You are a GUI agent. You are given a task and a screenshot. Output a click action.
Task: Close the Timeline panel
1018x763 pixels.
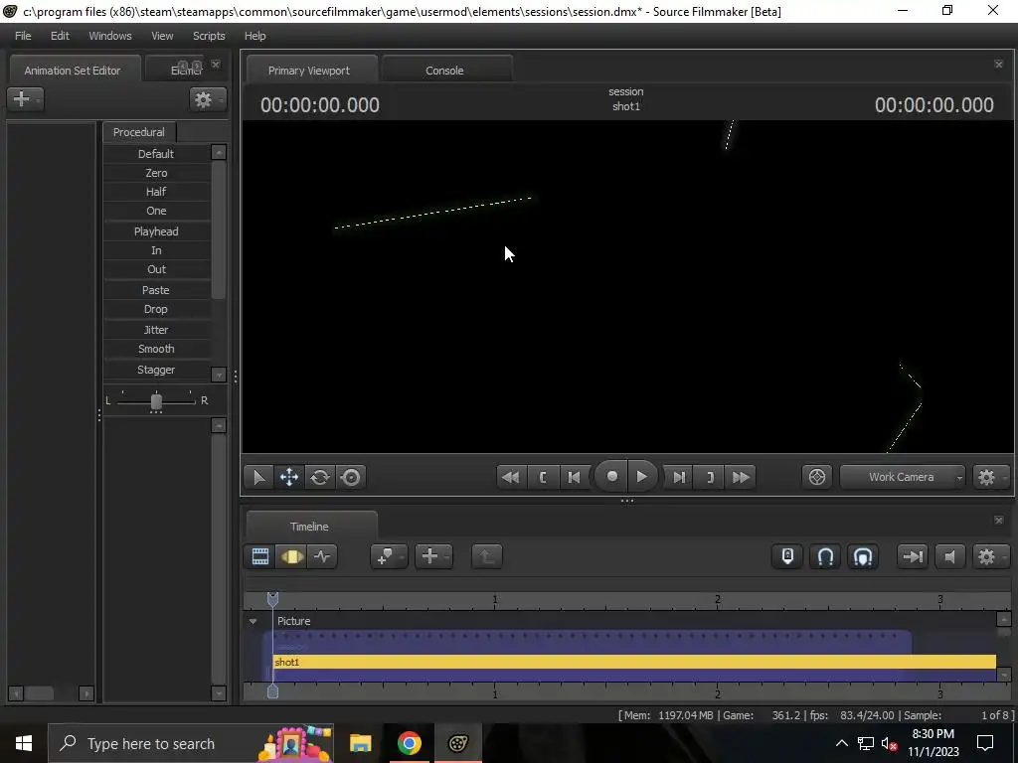[x=998, y=520]
